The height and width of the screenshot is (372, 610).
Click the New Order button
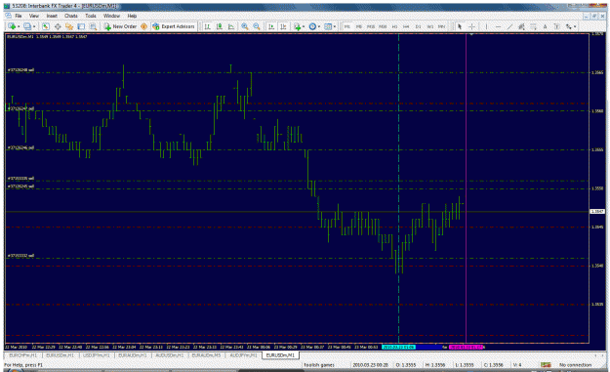[x=120, y=26]
